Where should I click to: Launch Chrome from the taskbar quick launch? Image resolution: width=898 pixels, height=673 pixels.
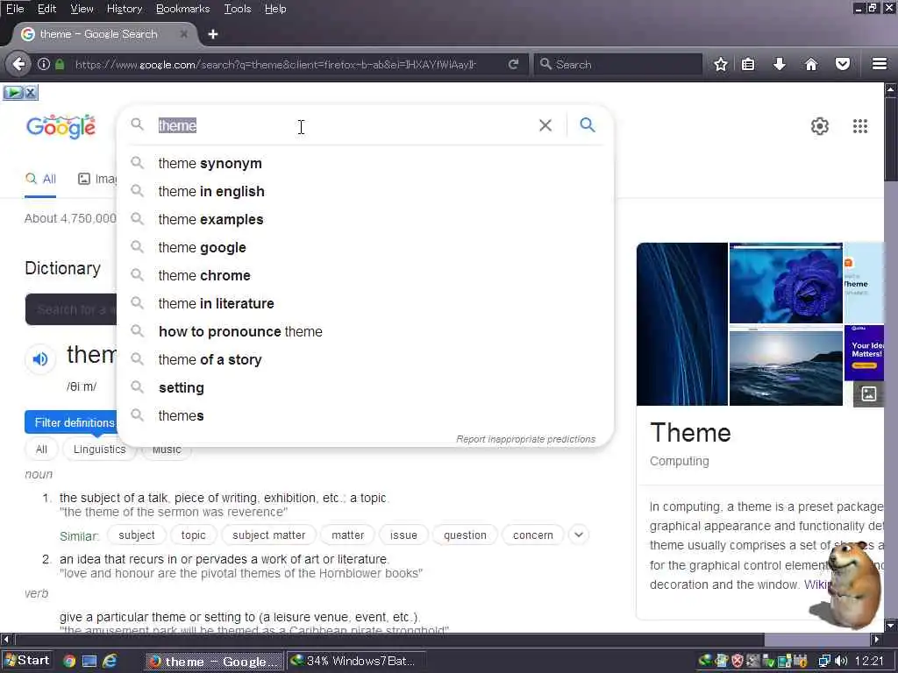[x=69, y=661]
